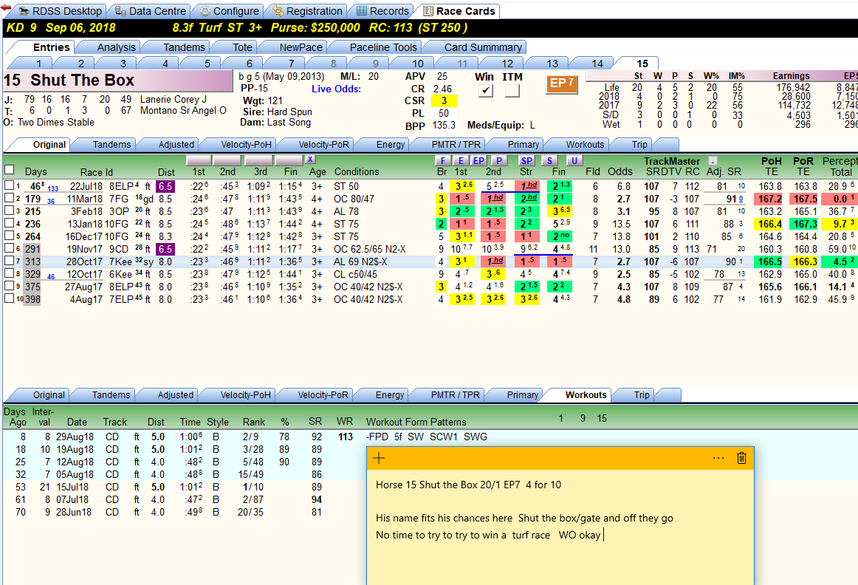
Task: Delete the sticky note with trash icon
Action: click(x=741, y=458)
